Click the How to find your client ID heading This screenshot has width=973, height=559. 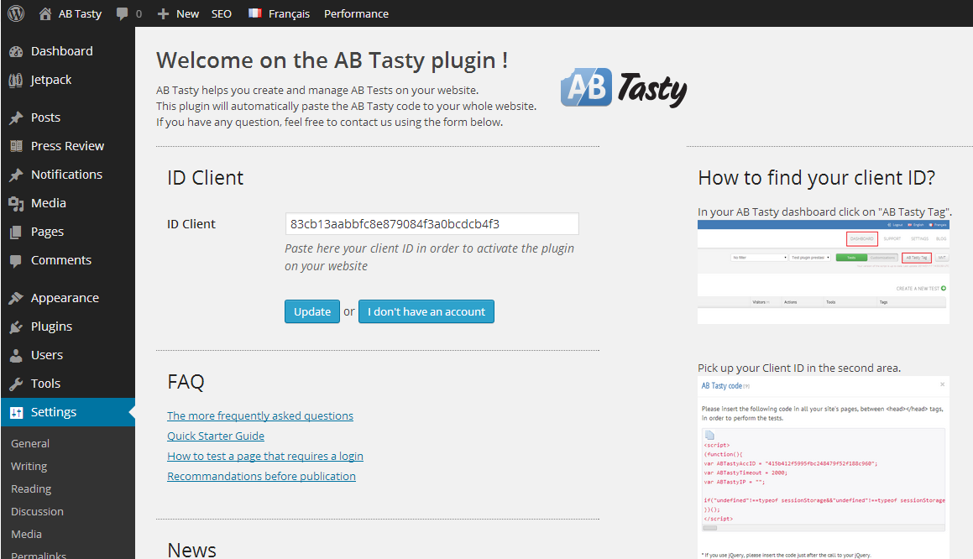pos(817,178)
